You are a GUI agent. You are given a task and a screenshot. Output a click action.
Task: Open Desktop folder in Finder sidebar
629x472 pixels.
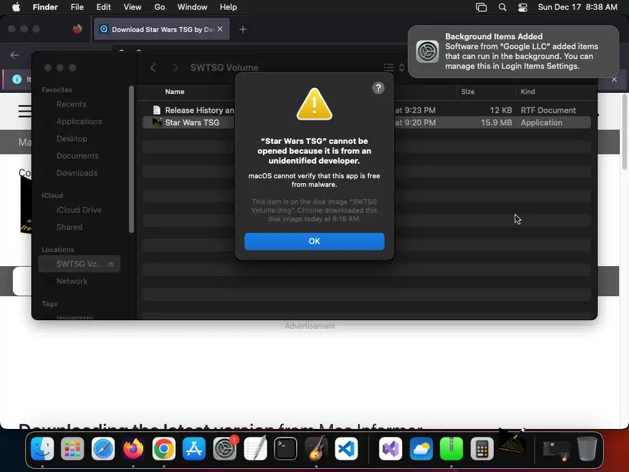point(71,138)
